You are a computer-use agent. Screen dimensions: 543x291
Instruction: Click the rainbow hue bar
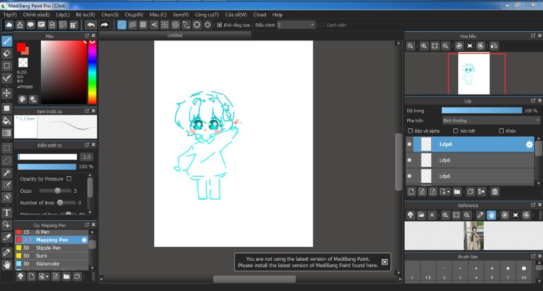click(x=92, y=72)
